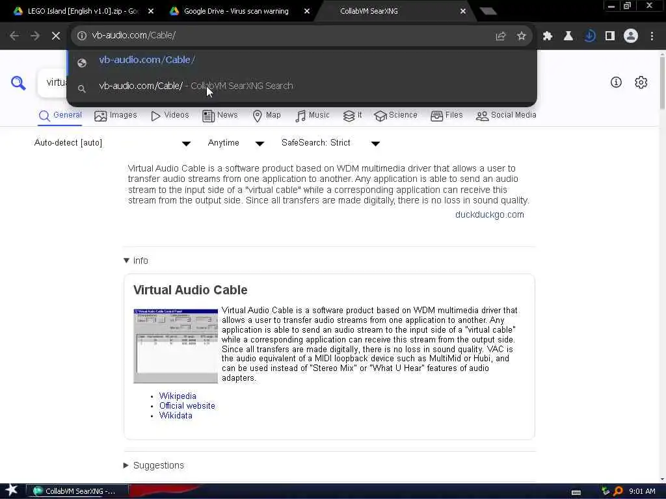Open the taskbar start star icon
Image resolution: width=666 pixels, height=499 pixels.
click(x=12, y=491)
